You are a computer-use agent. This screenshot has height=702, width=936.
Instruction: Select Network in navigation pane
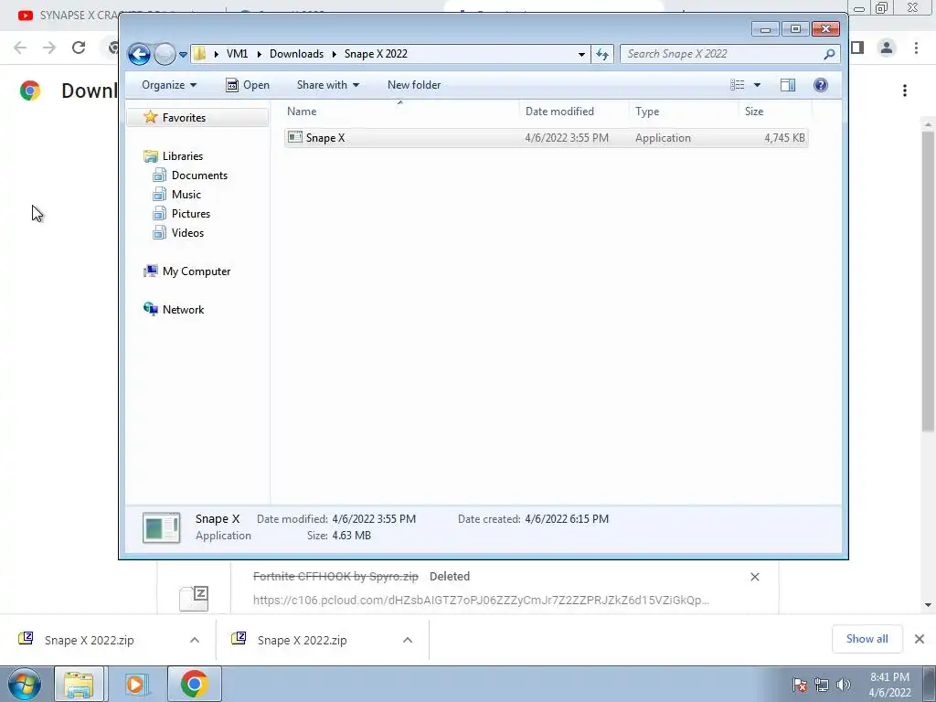coord(183,309)
